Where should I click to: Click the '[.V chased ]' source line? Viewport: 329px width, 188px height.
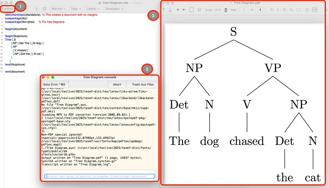(20, 50)
